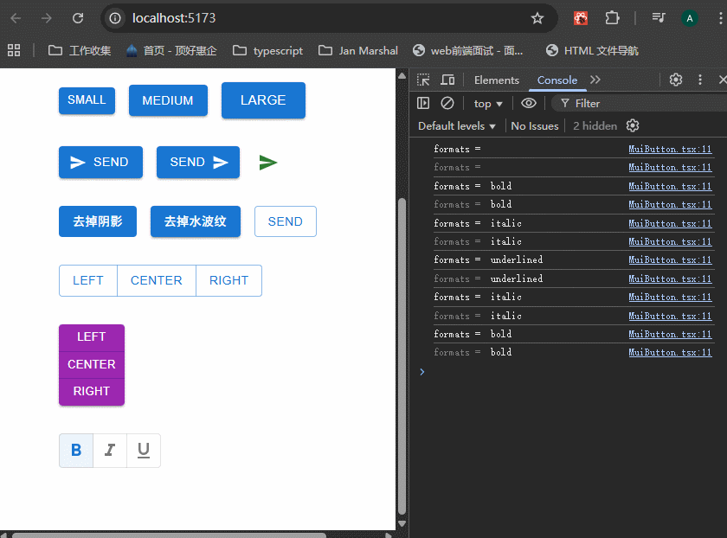Image resolution: width=727 pixels, height=538 pixels.
Task: Bookmark this page with the star icon
Action: [x=537, y=18]
